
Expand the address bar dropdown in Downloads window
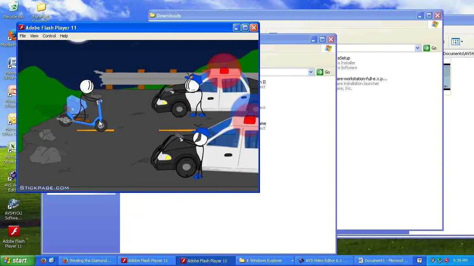point(417,48)
